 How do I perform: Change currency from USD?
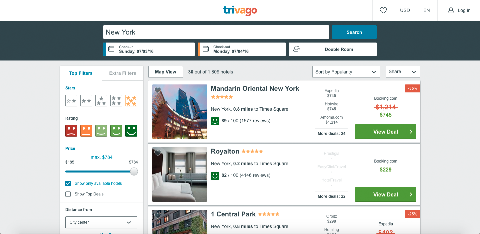coord(405,10)
